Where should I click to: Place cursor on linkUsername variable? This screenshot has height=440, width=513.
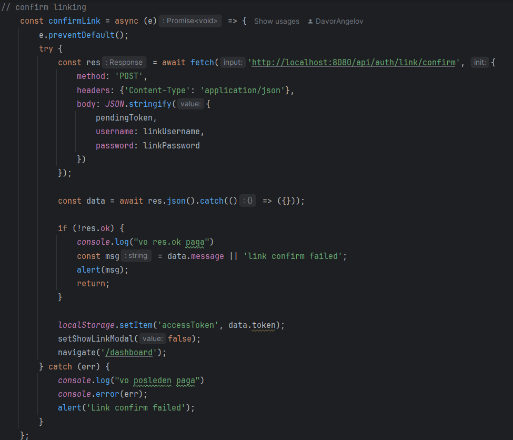(173, 132)
